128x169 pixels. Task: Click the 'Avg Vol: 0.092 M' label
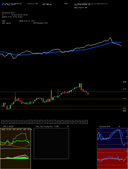82,5
